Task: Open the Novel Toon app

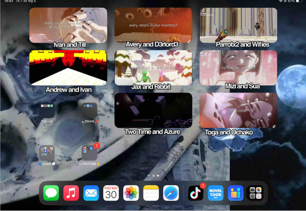Action: coord(216,193)
